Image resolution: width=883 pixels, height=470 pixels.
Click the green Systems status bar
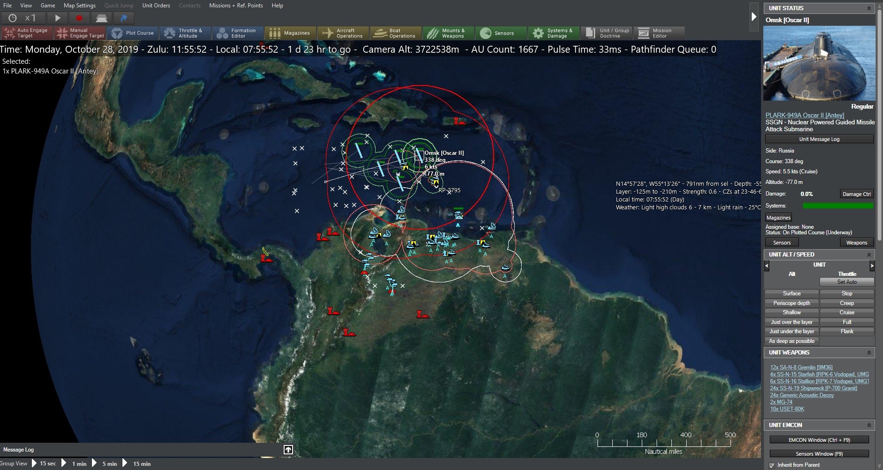[x=838, y=205]
